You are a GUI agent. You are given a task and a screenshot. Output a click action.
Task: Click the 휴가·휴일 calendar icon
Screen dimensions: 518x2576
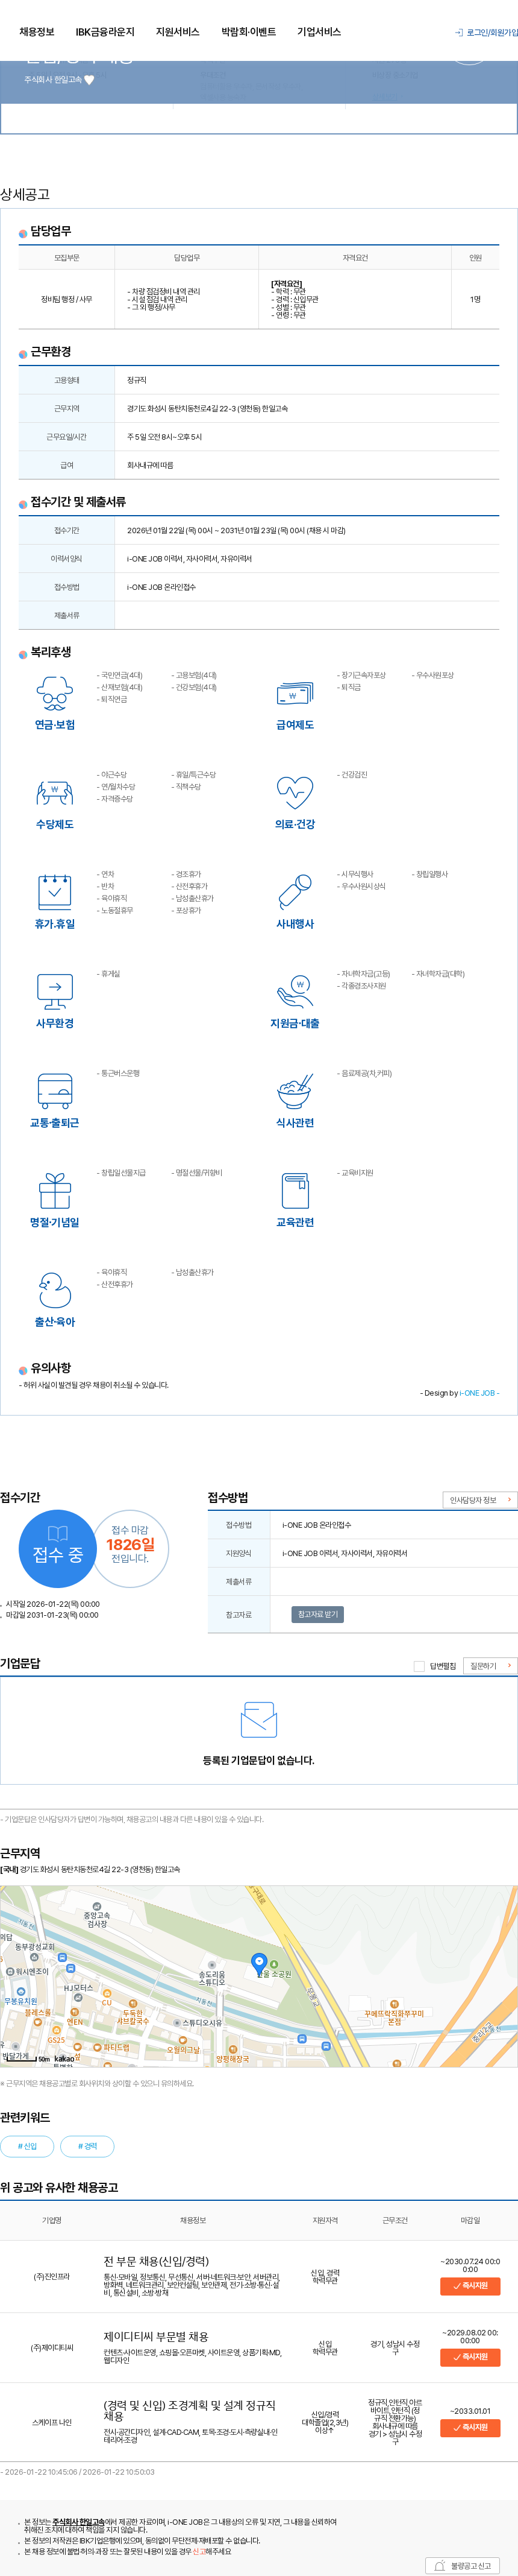pos(55,891)
